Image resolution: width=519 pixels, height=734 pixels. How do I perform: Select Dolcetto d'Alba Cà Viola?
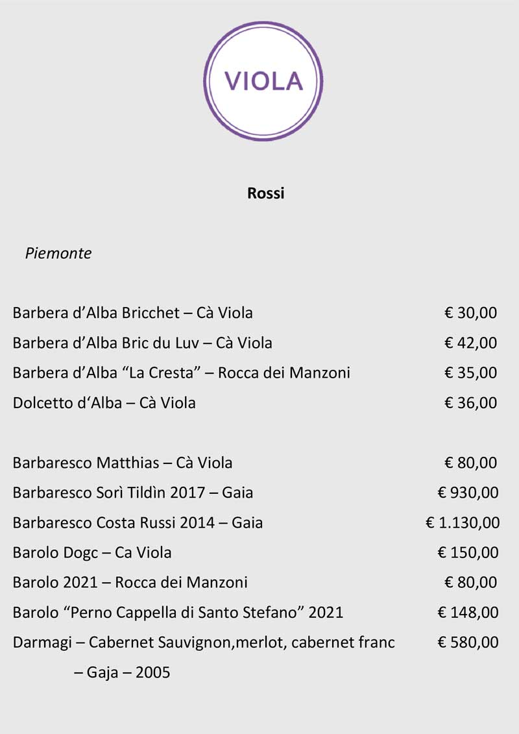click(104, 403)
